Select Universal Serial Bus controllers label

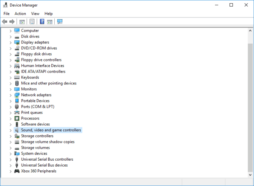pyautogui.click(x=47, y=159)
